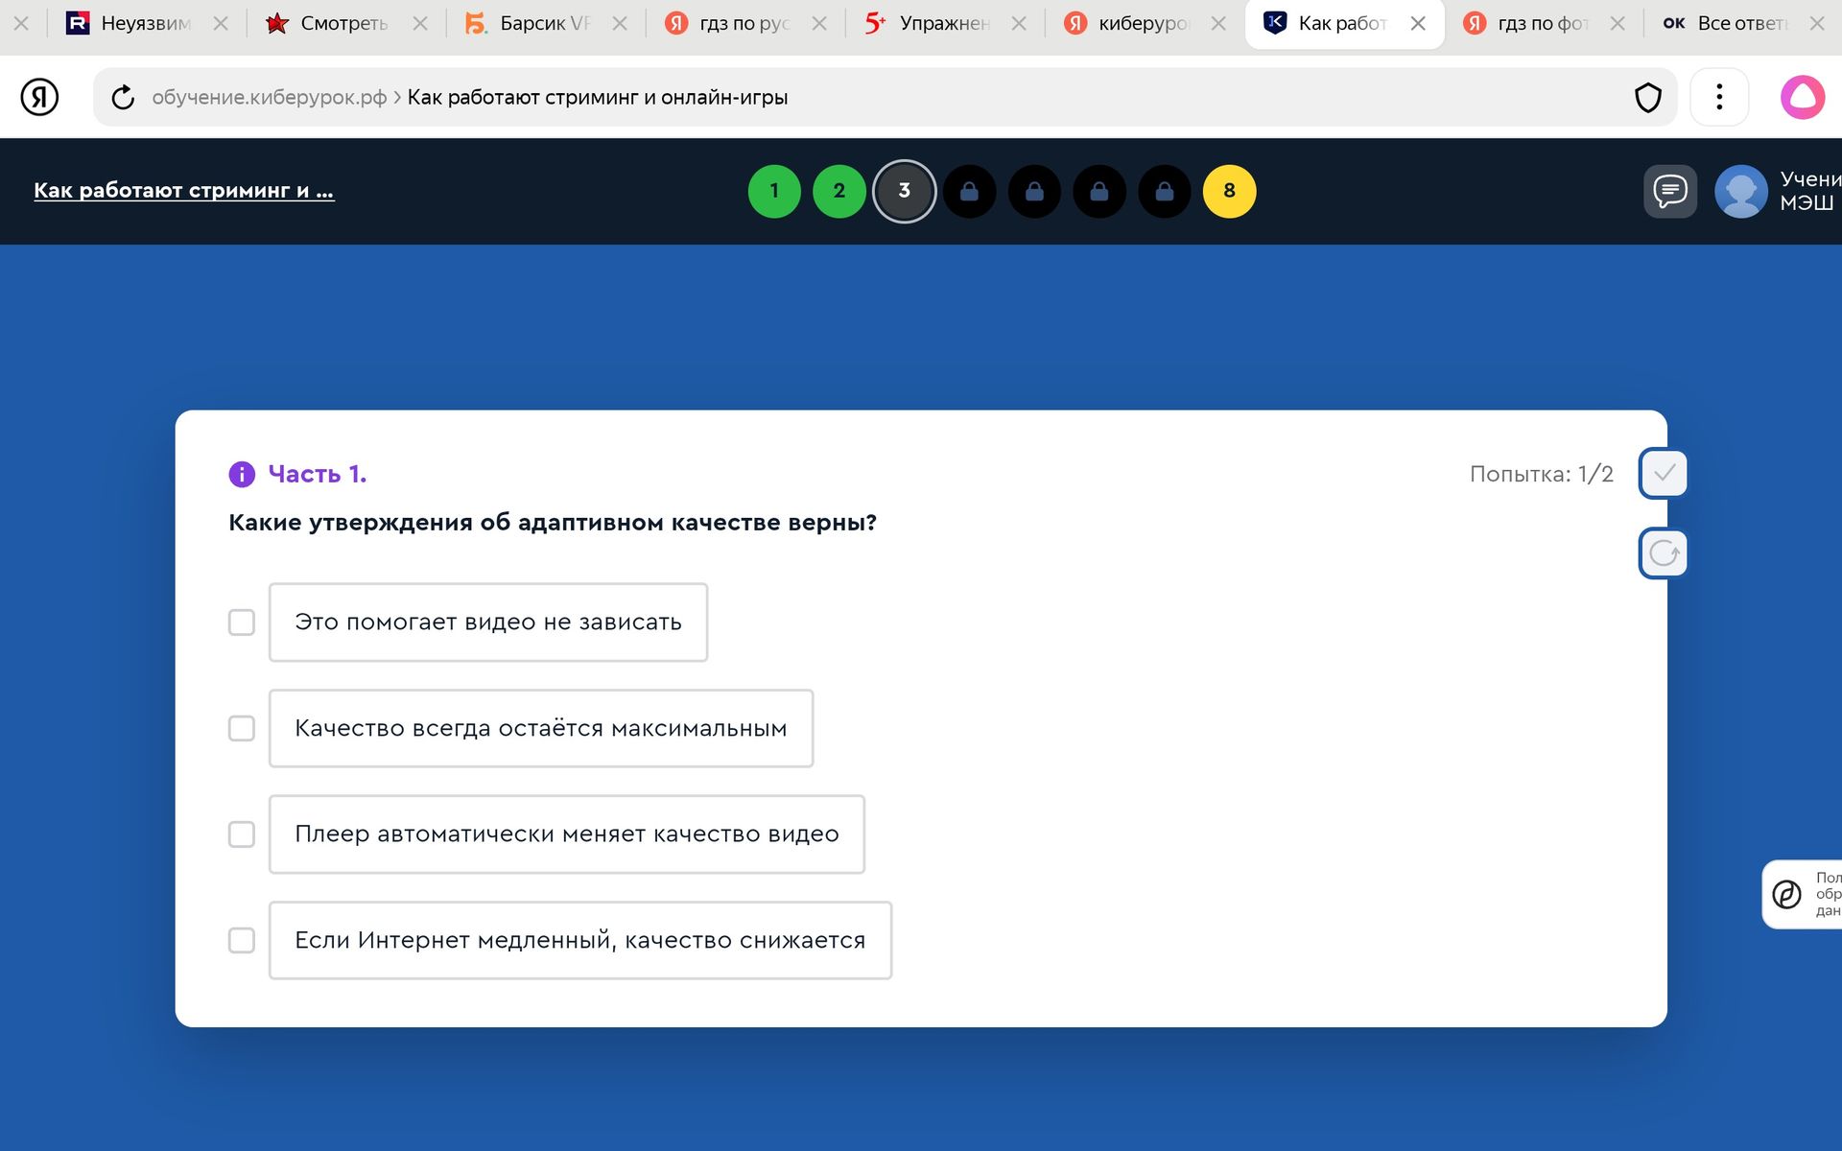
Task: Click the user avatar for Ученик МЭШ
Action: [x=1740, y=191]
